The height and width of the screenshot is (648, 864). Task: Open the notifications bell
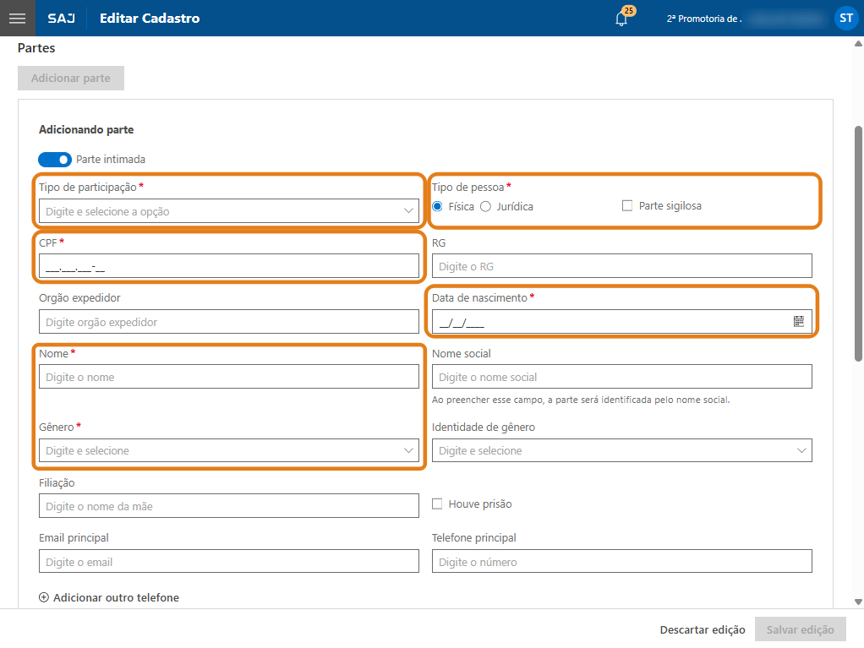coord(621,19)
